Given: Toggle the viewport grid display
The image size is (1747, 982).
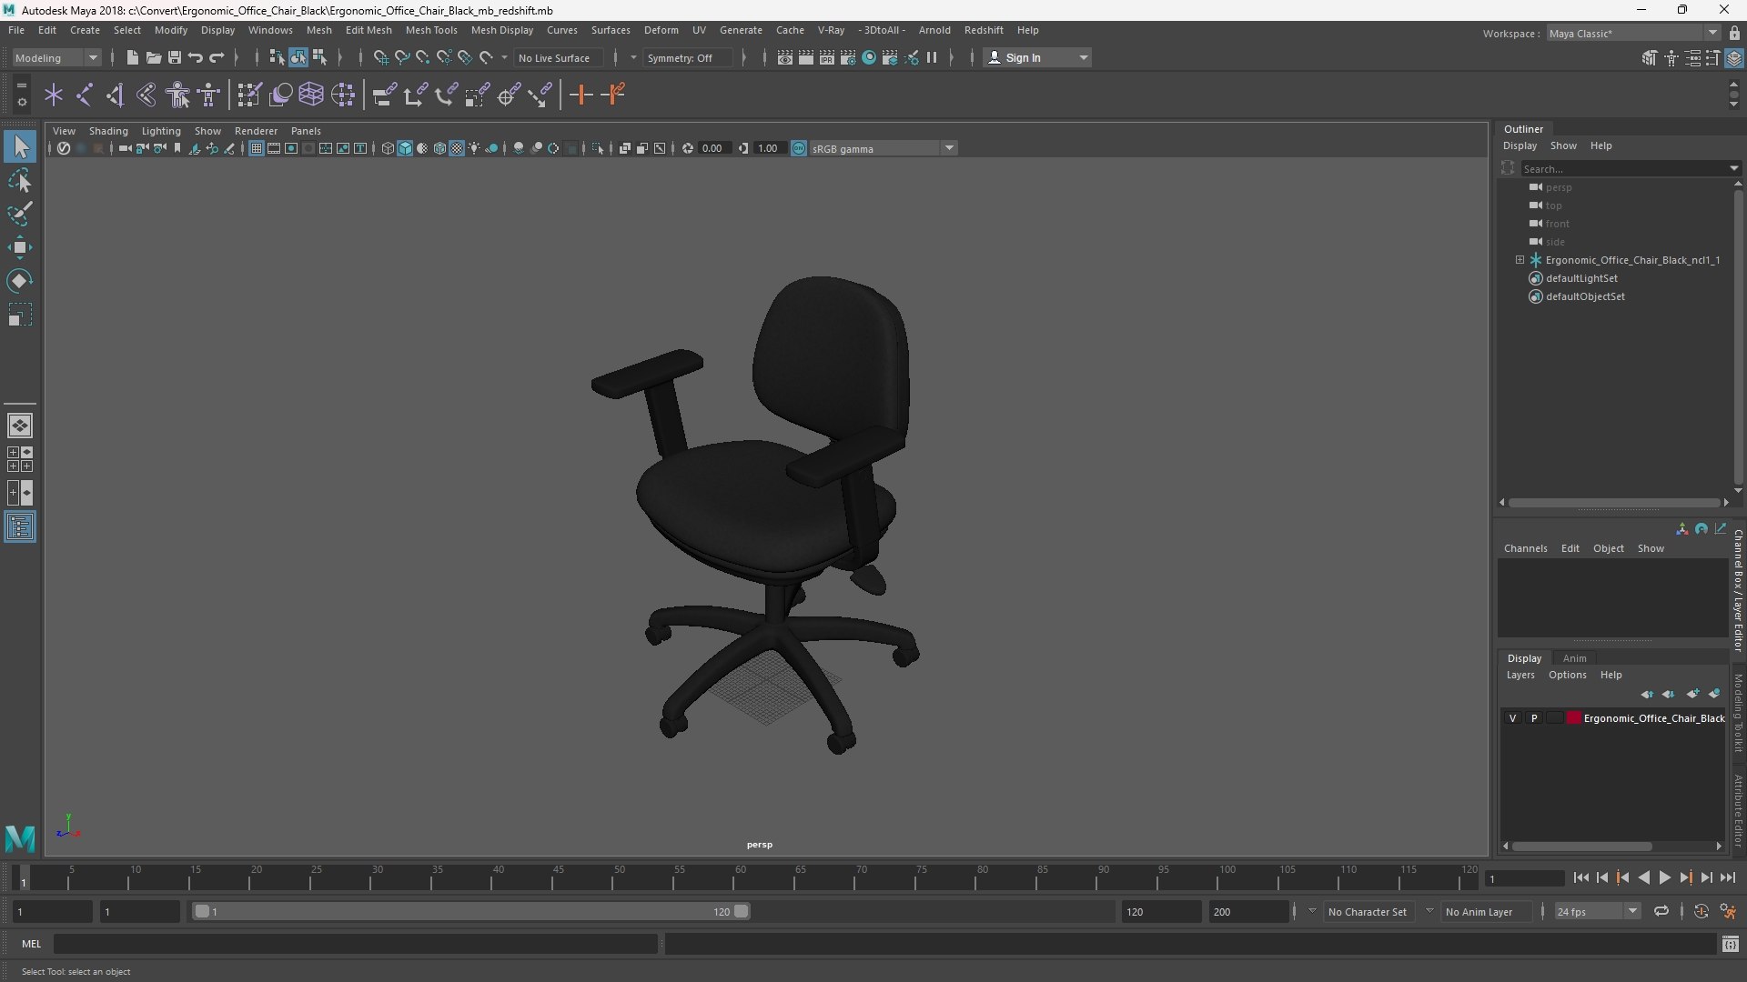Looking at the screenshot, I should click(x=257, y=148).
